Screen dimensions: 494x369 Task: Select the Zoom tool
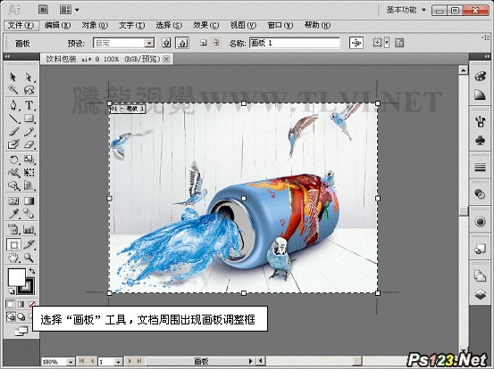[x=29, y=258]
